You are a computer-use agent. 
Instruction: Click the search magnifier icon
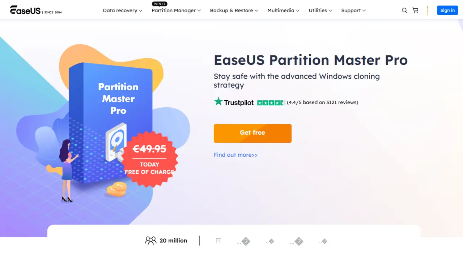[x=404, y=11]
